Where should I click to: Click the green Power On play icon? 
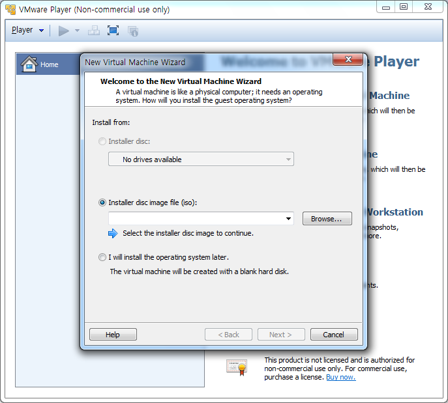pyautogui.click(x=64, y=31)
